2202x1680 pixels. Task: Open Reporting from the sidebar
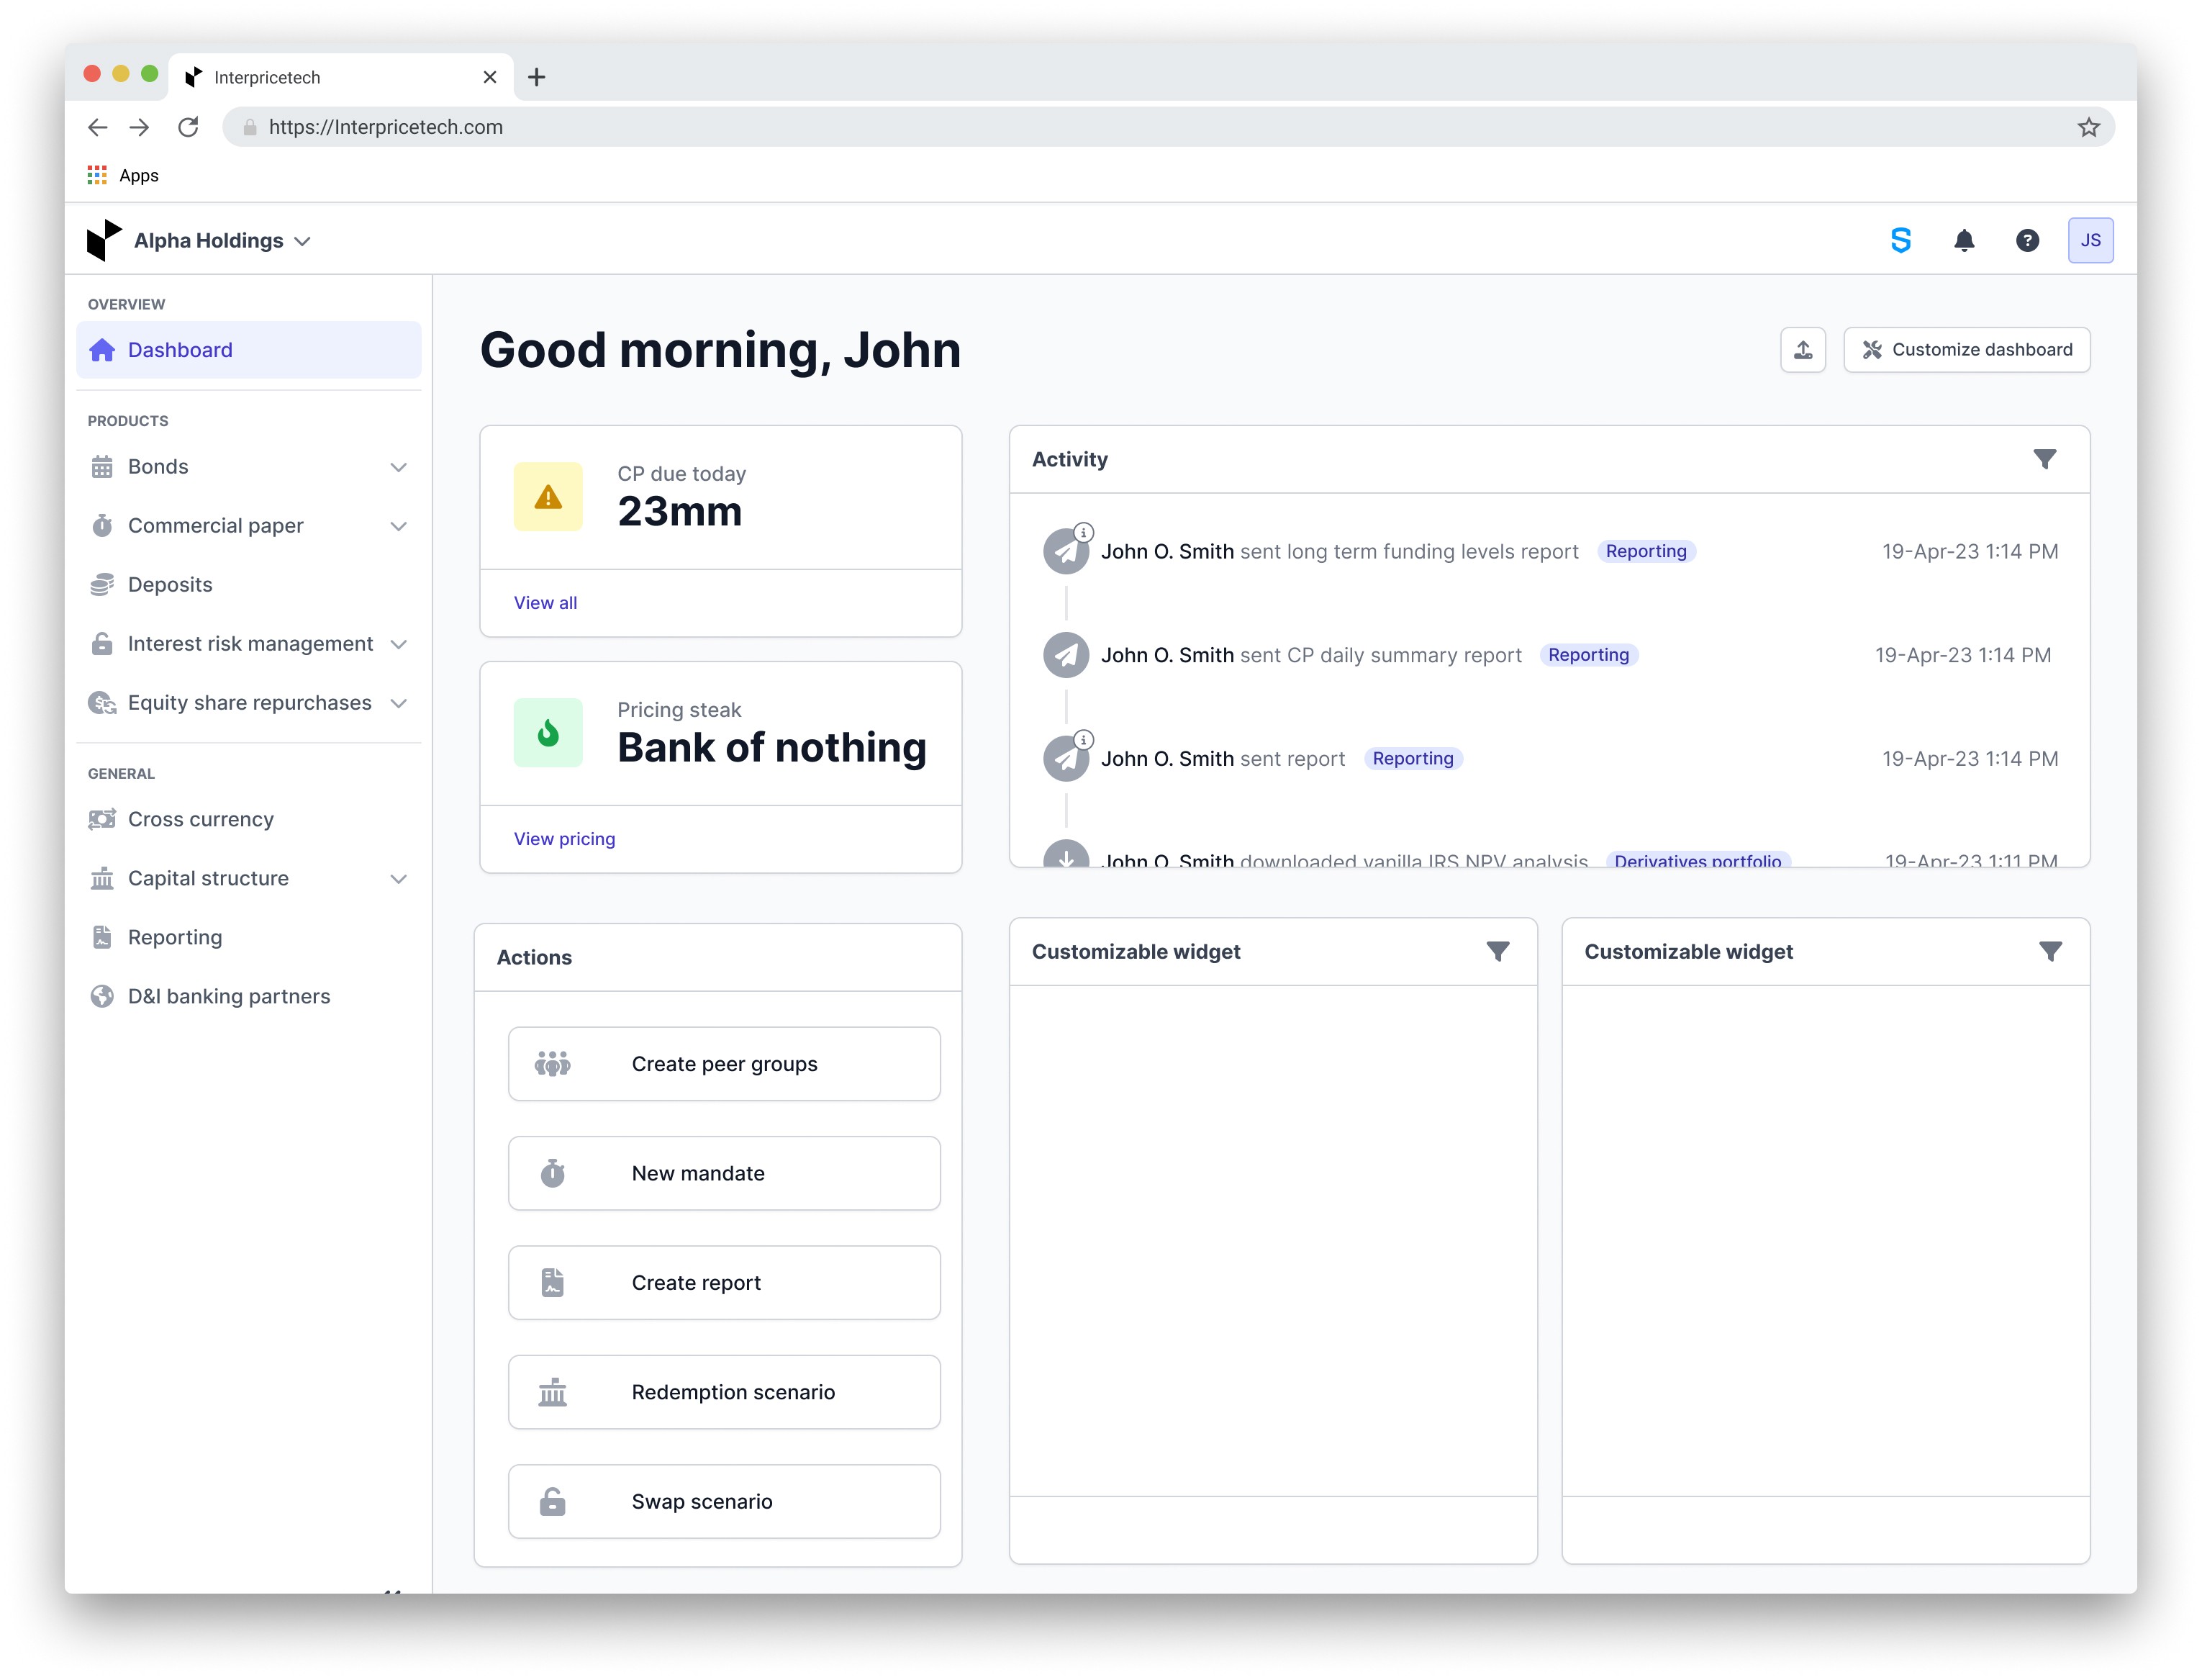[x=175, y=938]
